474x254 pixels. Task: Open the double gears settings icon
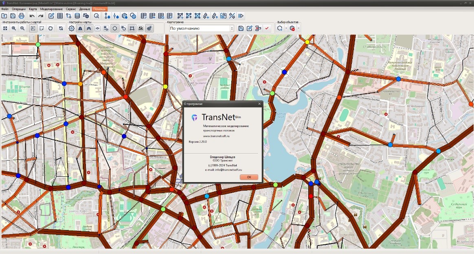tap(86, 16)
